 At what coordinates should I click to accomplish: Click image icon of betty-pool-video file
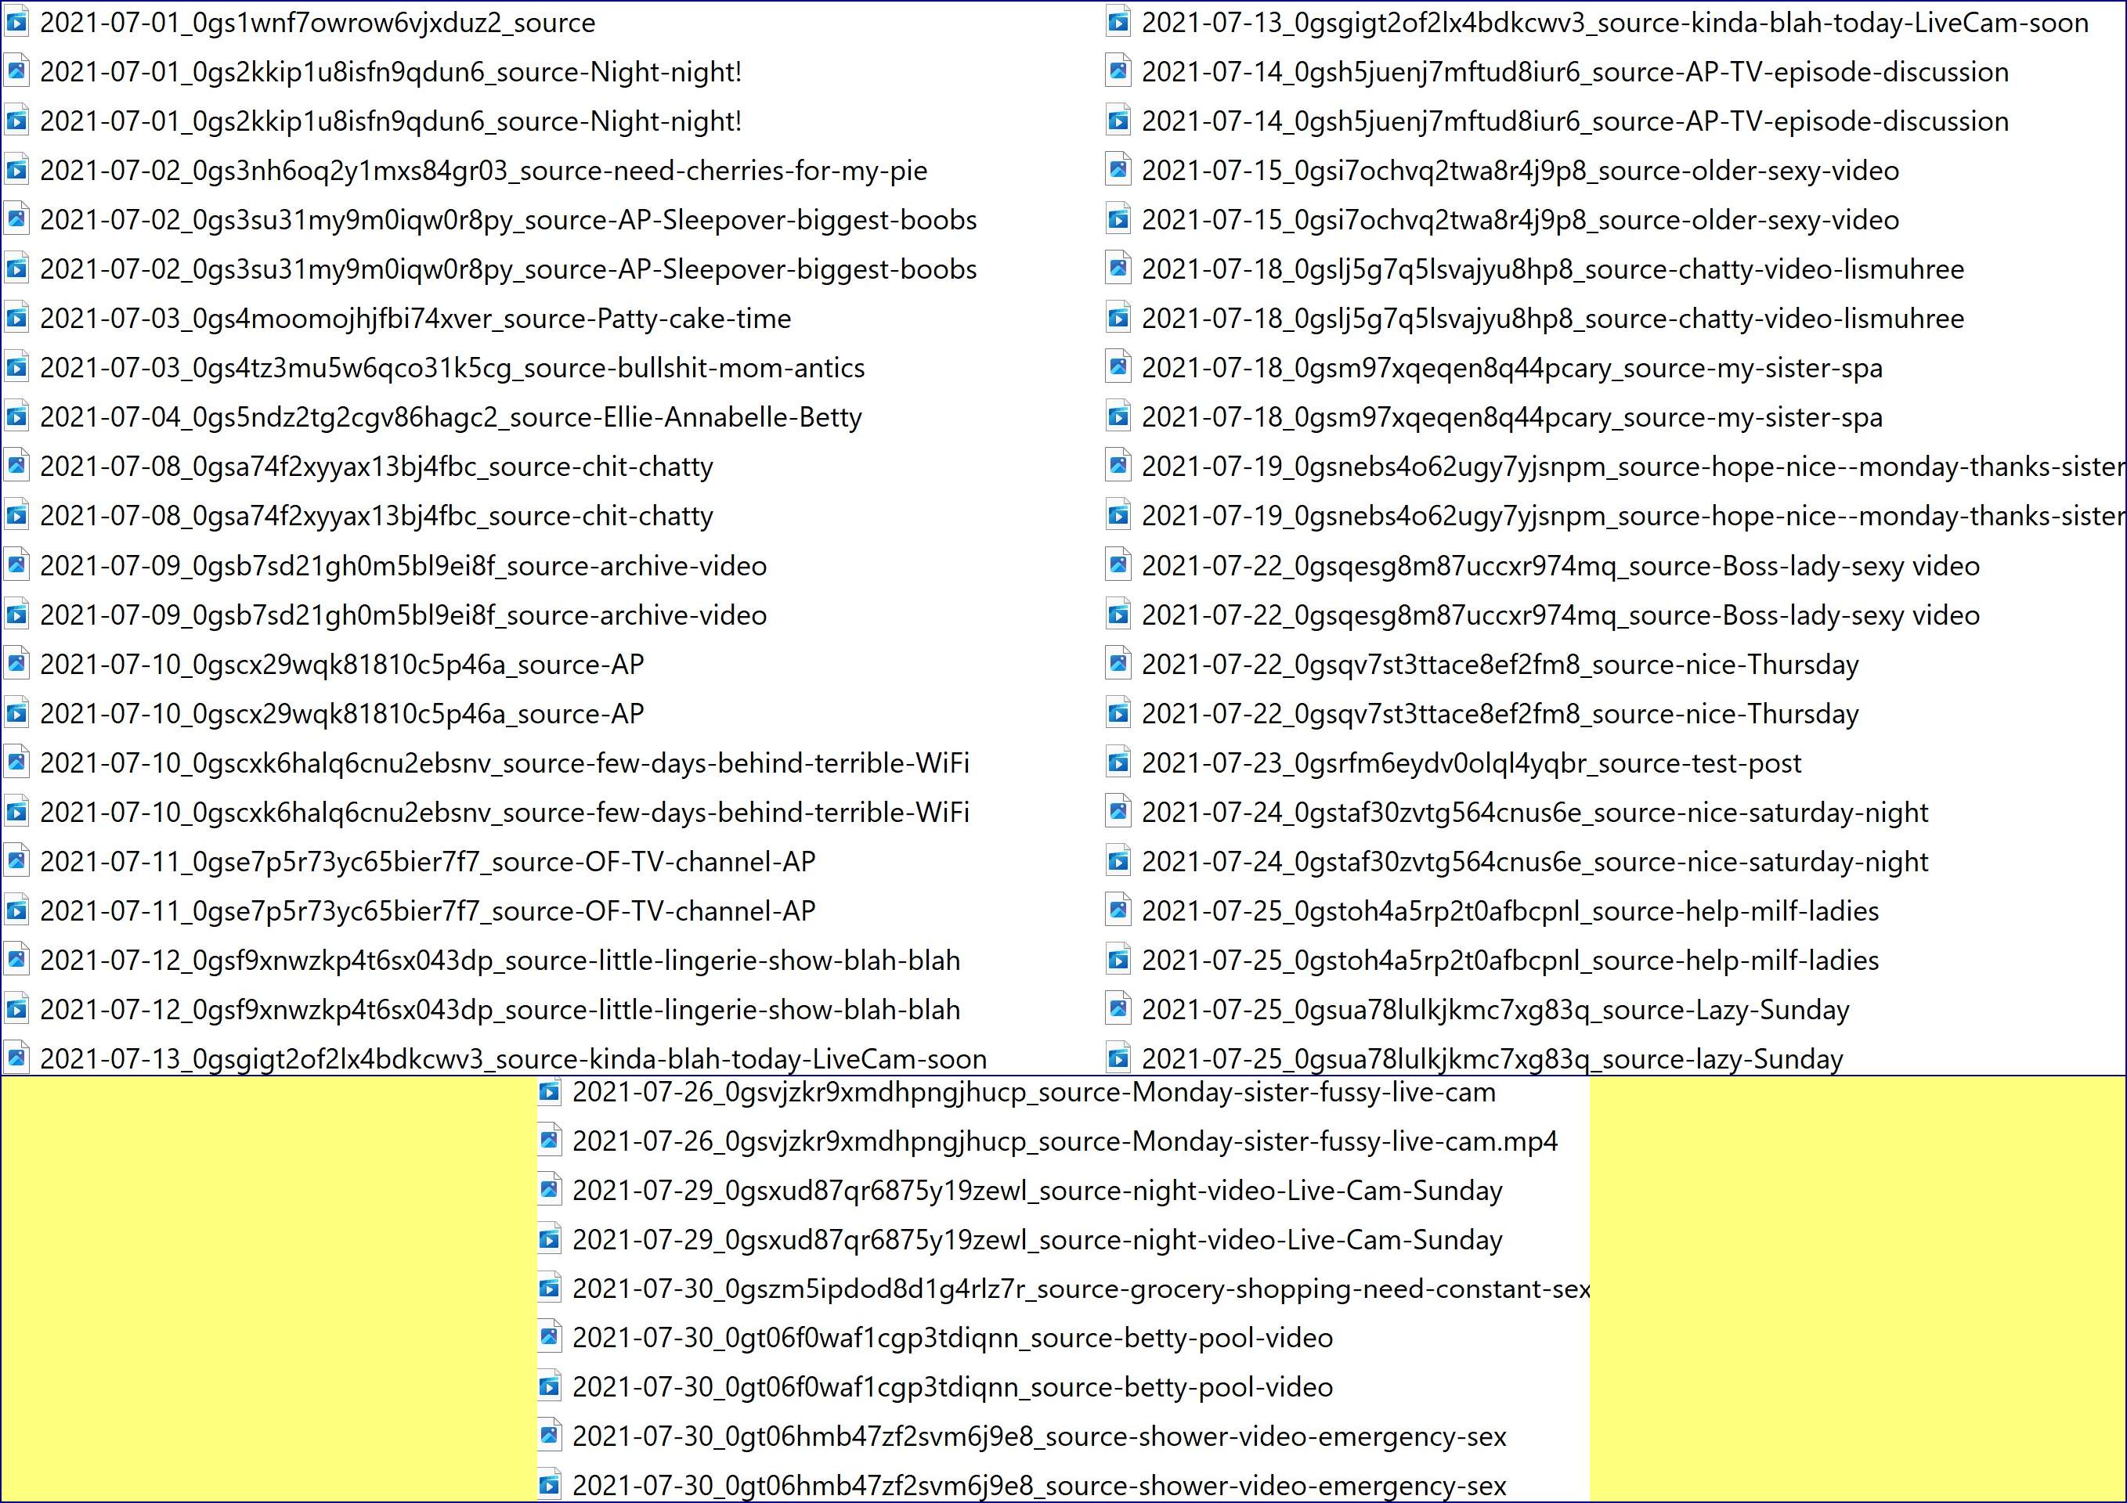549,1337
